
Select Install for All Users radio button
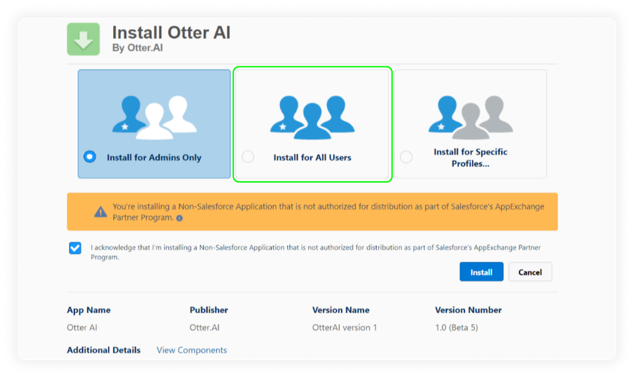click(248, 157)
